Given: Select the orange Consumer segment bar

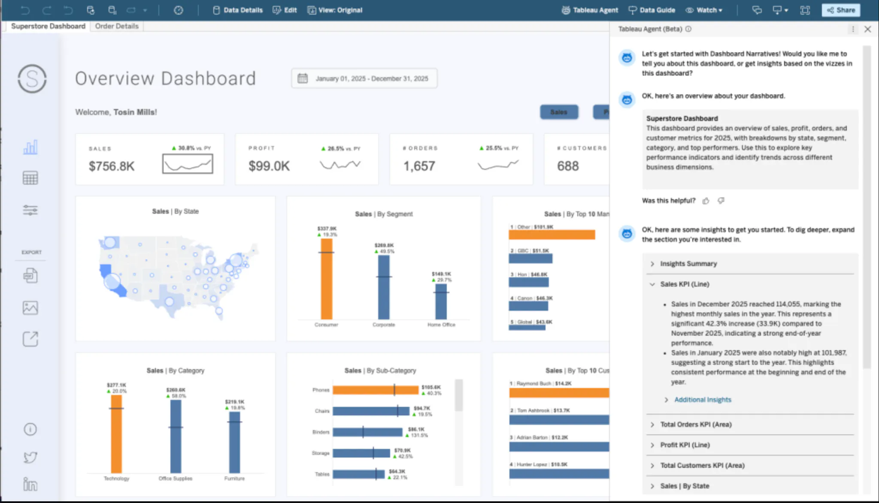Looking at the screenshot, I should click(x=326, y=279).
